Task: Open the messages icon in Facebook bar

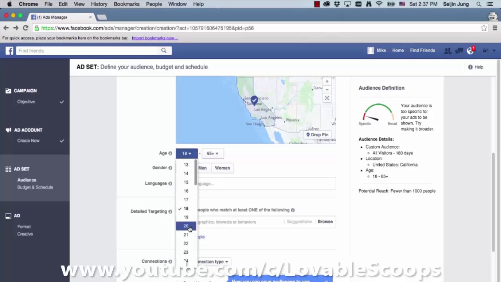Action: click(x=460, y=51)
